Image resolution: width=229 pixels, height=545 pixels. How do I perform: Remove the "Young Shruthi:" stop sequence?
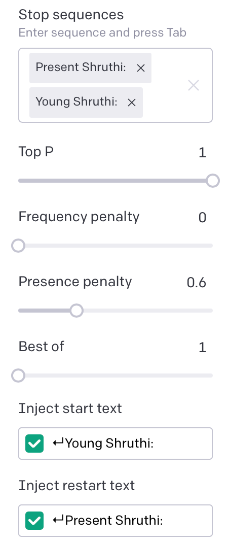[x=132, y=103]
